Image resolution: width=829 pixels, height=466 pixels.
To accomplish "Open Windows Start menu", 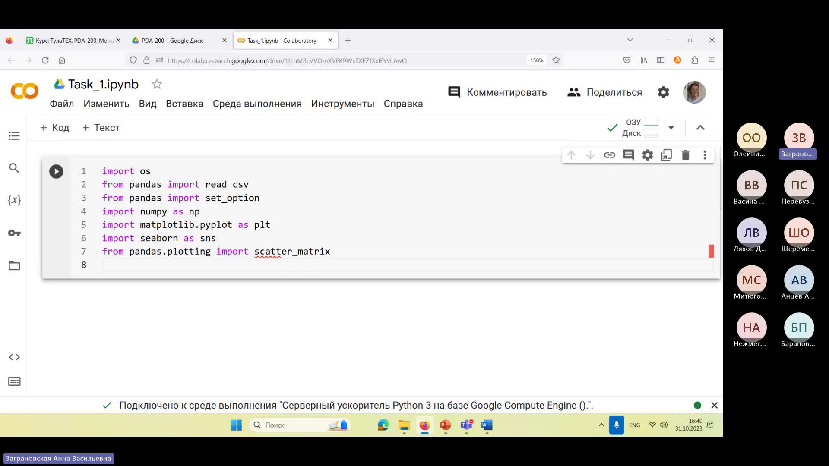I will 236,425.
